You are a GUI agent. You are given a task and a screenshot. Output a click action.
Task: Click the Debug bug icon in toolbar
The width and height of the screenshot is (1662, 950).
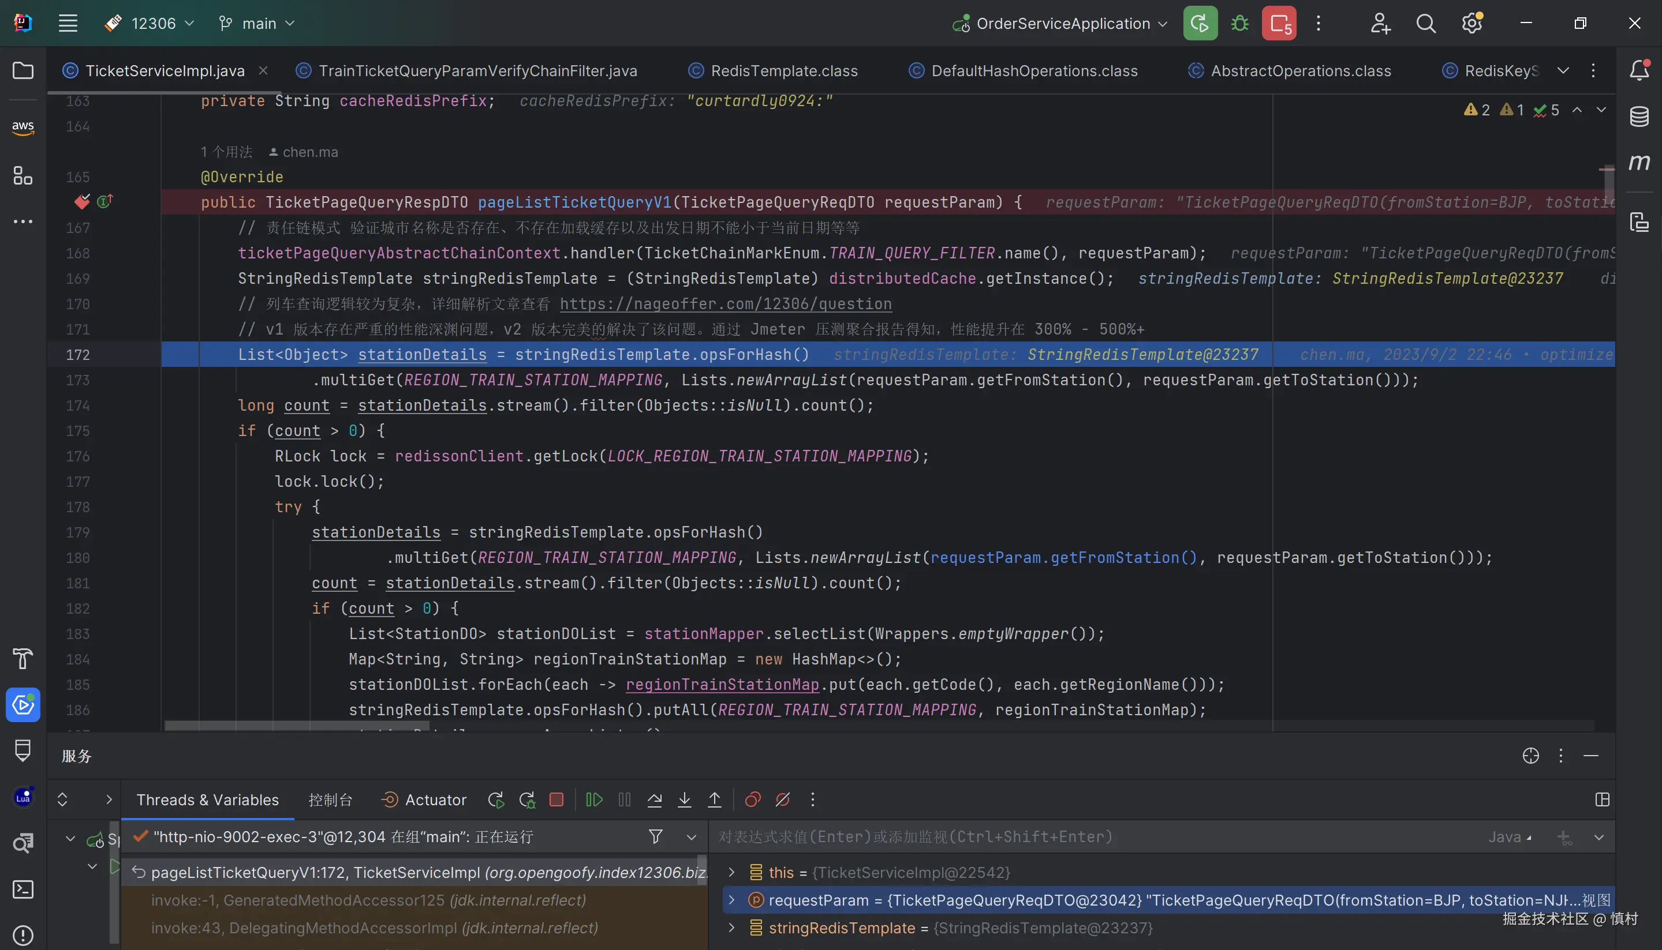(x=1239, y=24)
